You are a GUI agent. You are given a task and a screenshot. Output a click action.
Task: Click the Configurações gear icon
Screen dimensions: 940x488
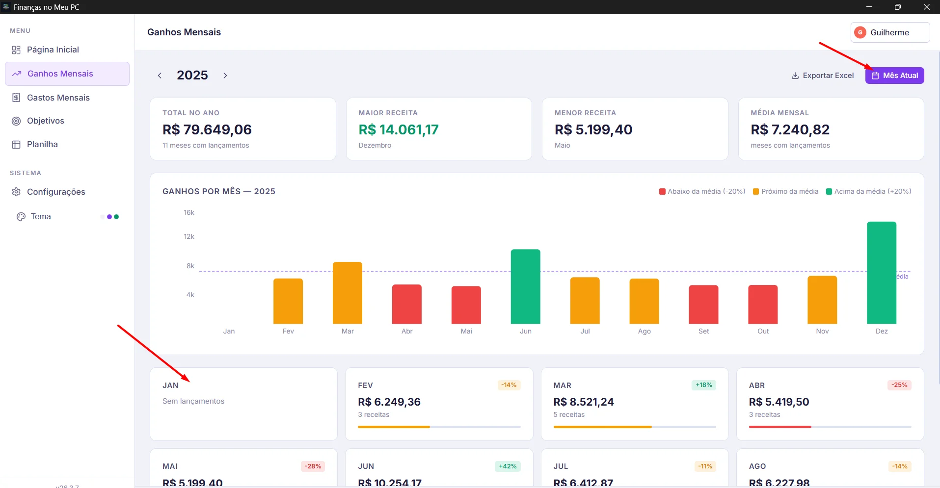(x=16, y=192)
